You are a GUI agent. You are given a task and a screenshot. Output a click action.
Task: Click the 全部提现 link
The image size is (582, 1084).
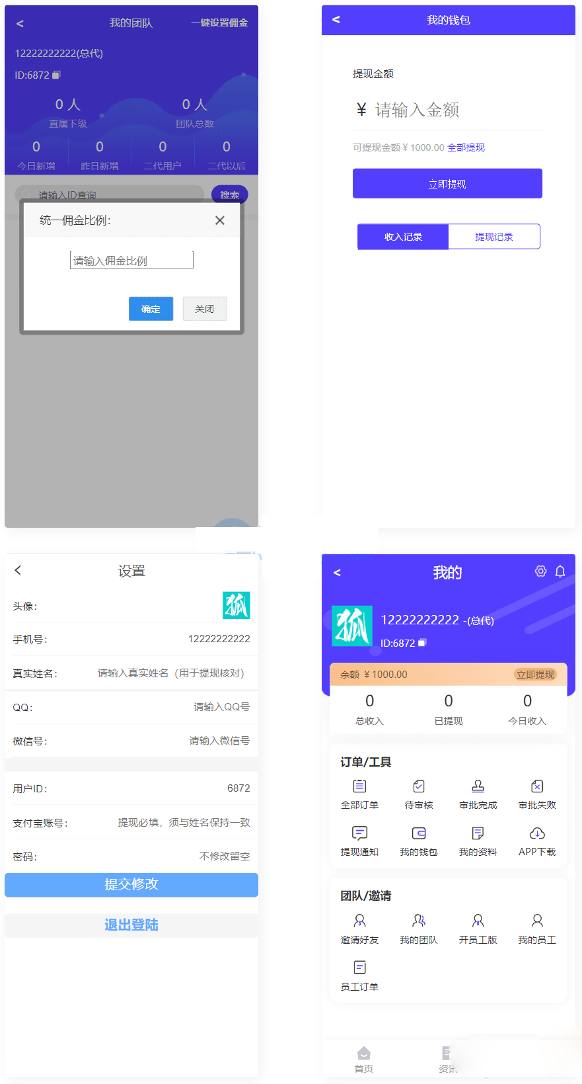click(x=466, y=147)
